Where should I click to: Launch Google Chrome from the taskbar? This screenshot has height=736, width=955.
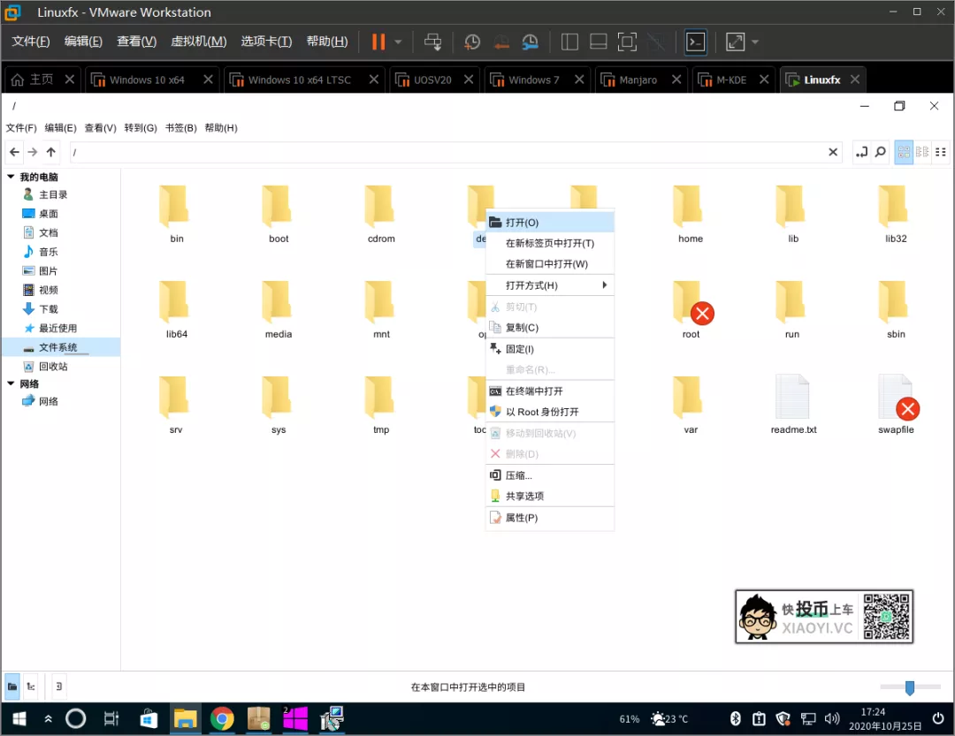[221, 718]
